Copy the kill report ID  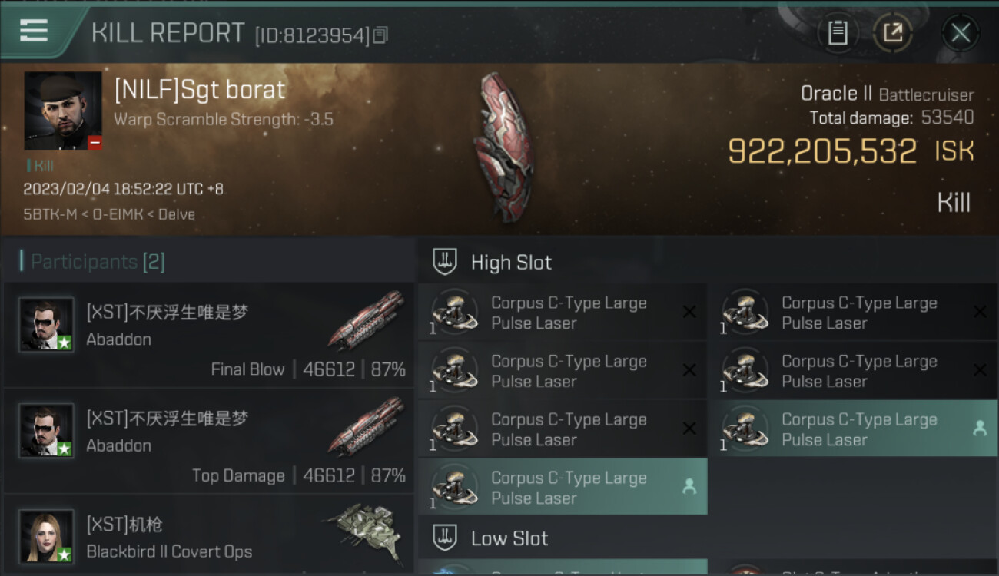(x=381, y=35)
